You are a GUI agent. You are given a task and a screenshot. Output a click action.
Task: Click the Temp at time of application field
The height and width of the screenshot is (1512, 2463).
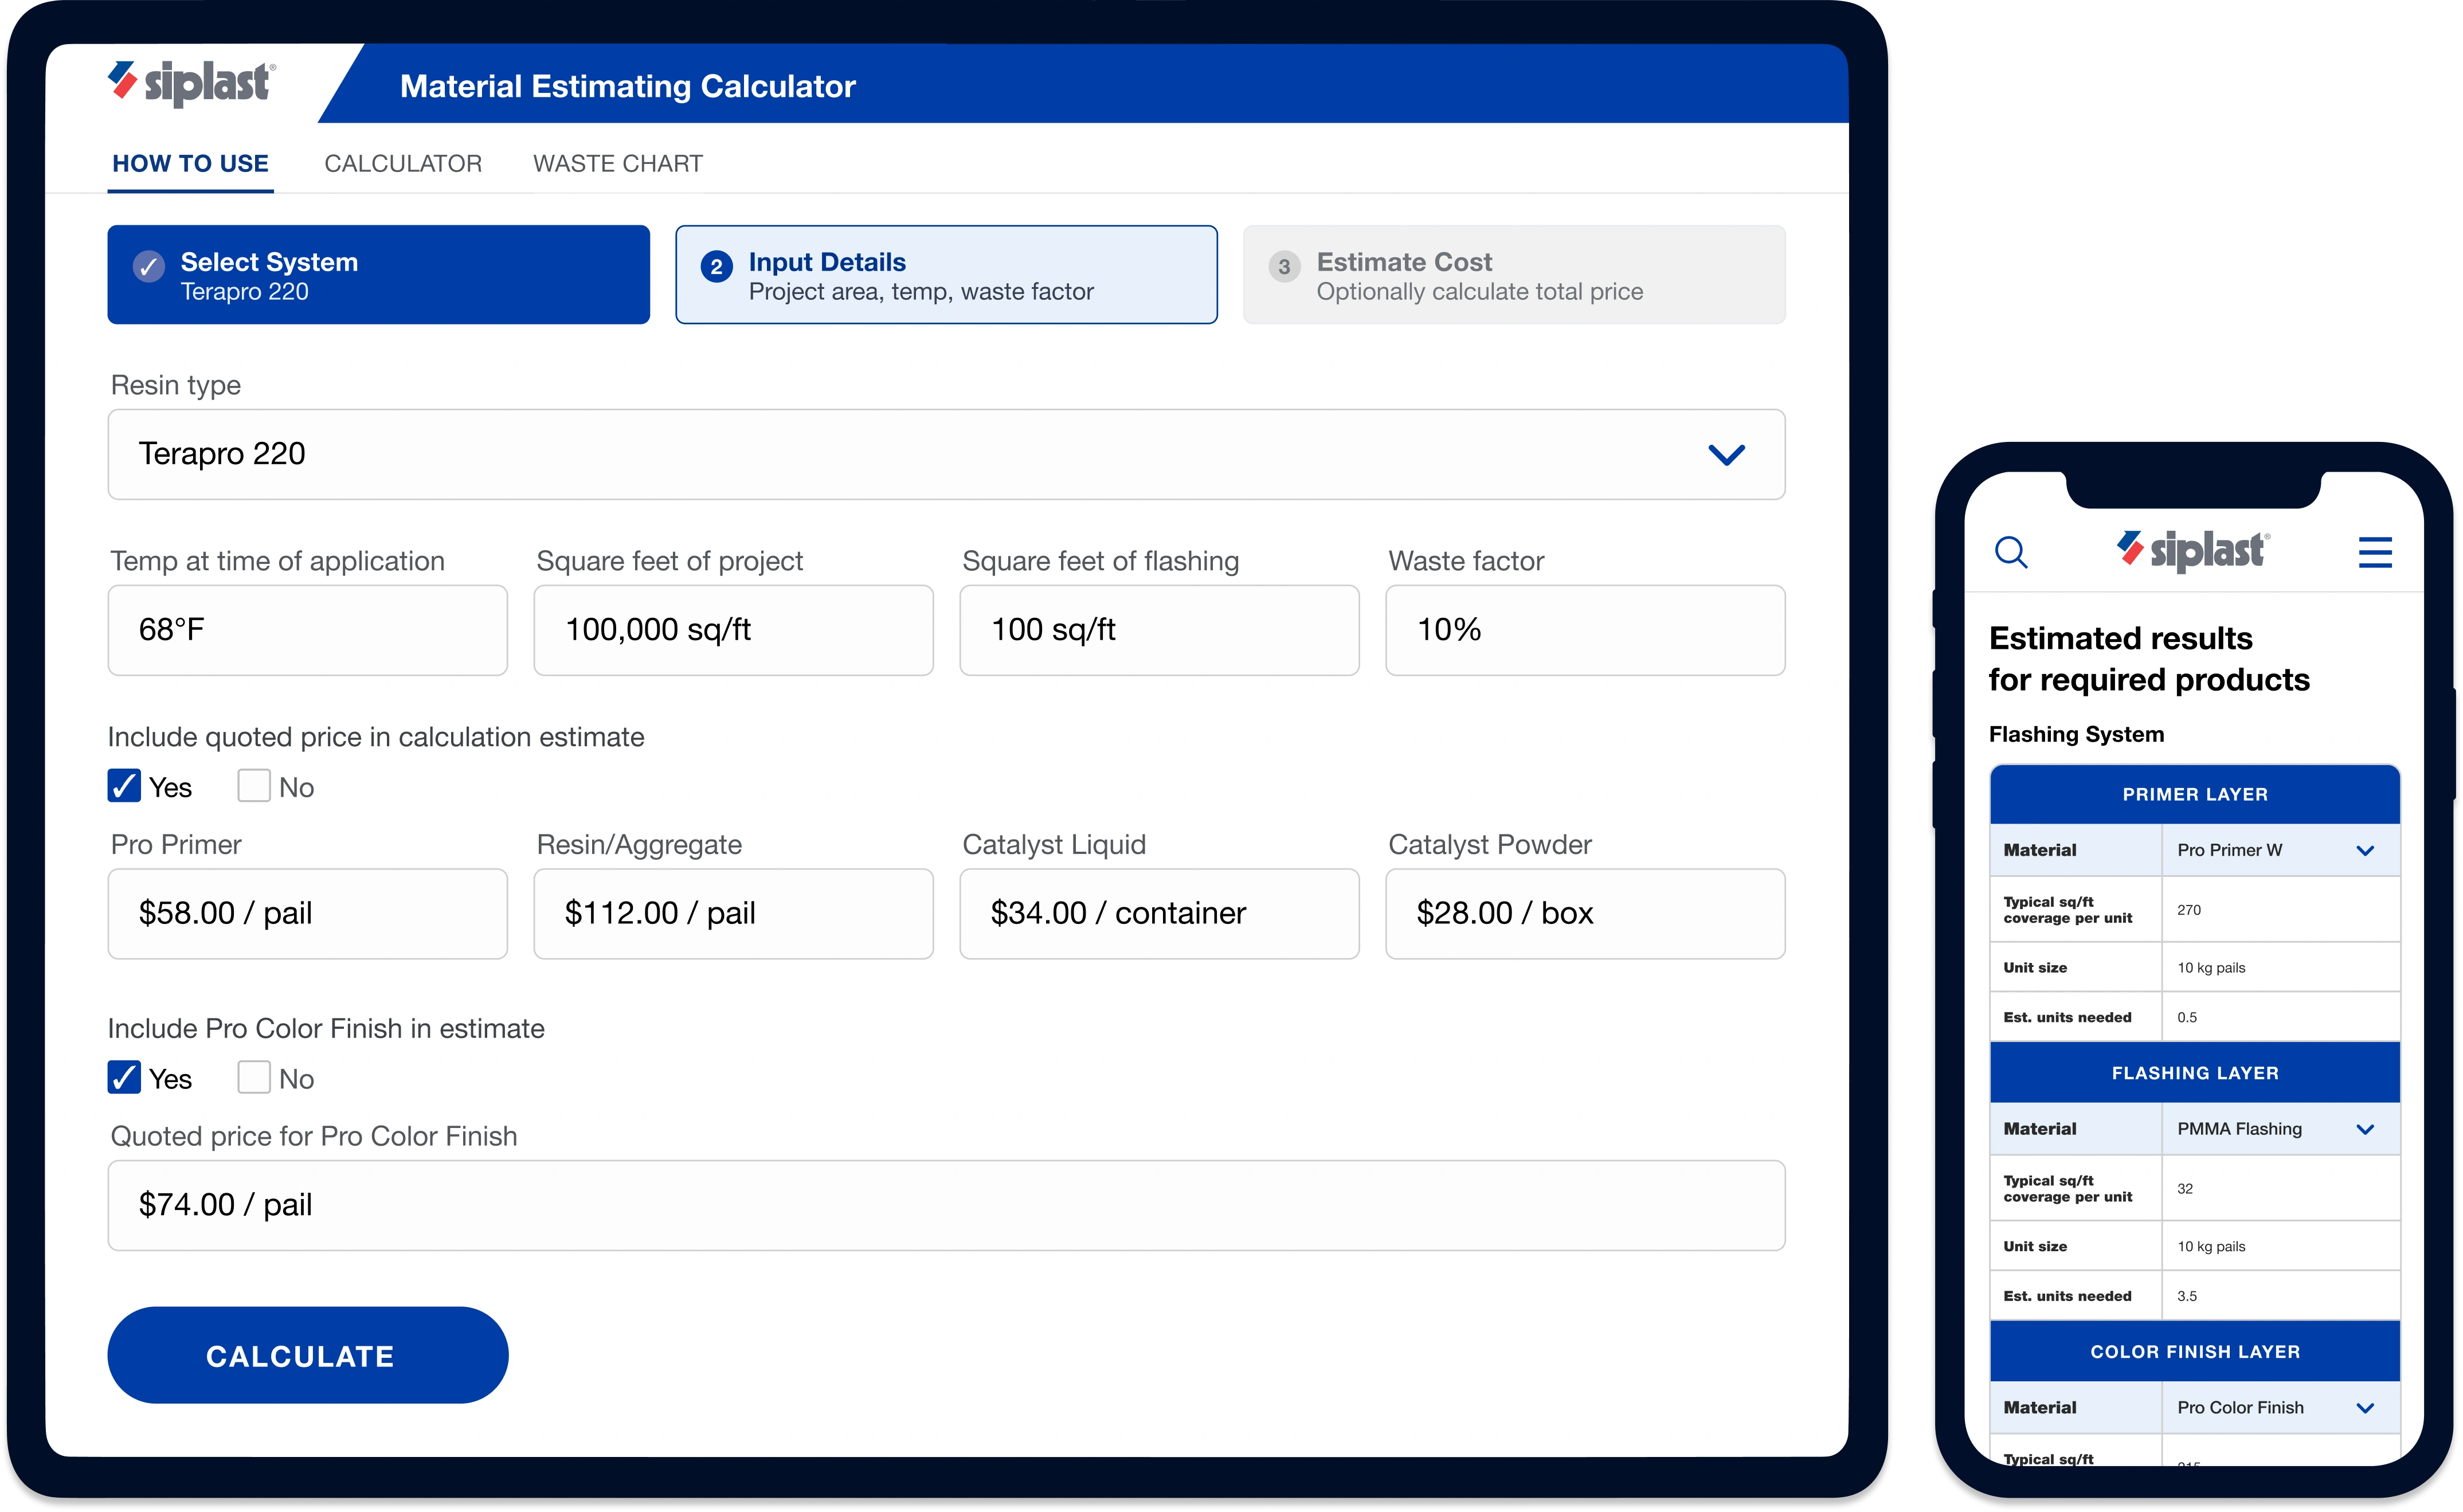pos(308,630)
